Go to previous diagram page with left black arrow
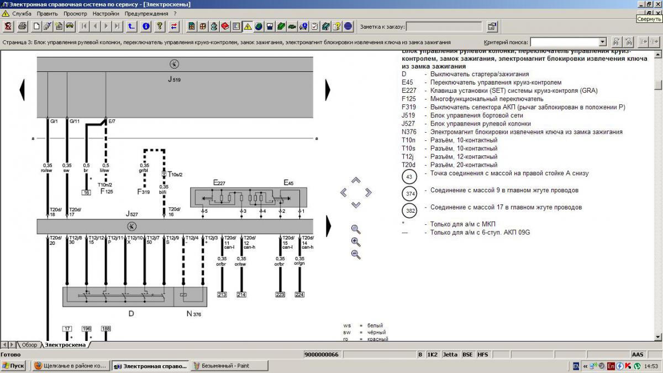This screenshot has width=663, height=373. 23,88
